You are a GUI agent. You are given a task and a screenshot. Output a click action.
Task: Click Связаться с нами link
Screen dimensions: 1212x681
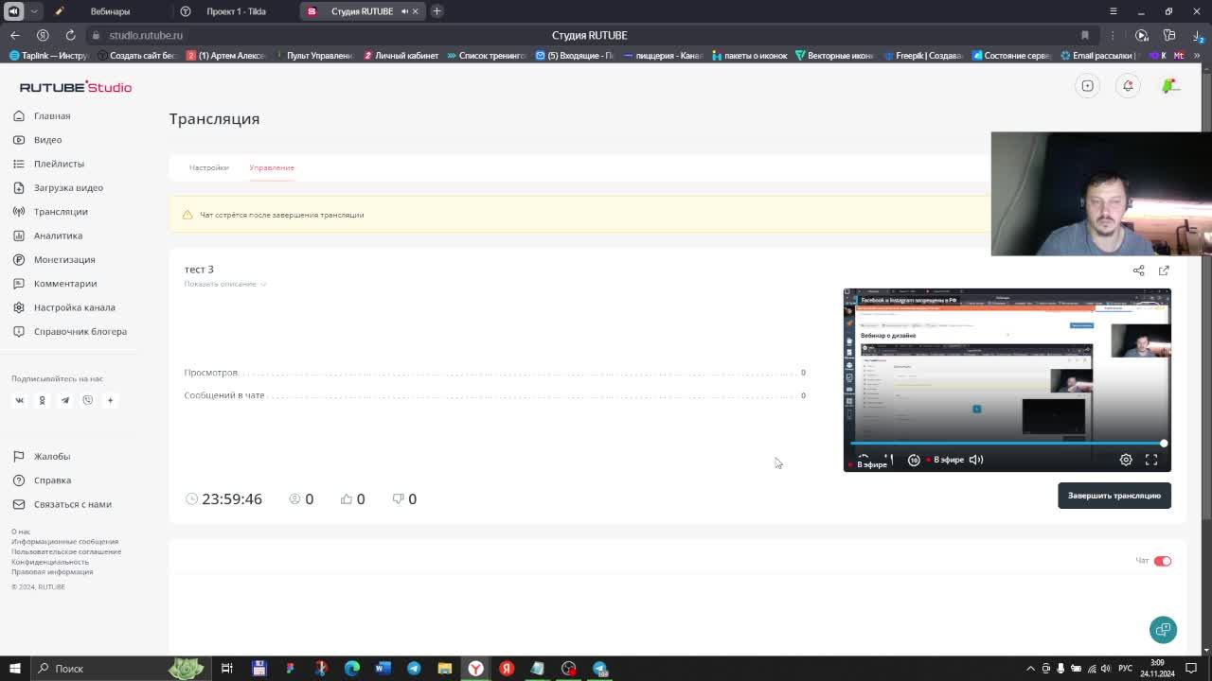pyautogui.click(x=62, y=504)
